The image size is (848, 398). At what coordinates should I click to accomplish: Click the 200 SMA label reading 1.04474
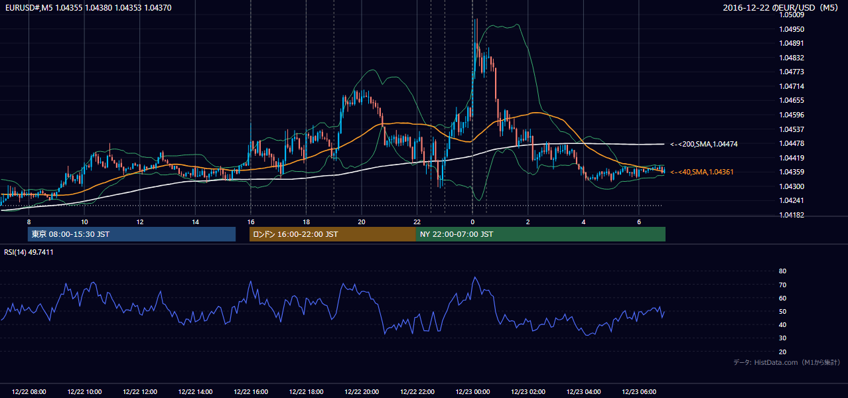click(x=704, y=144)
